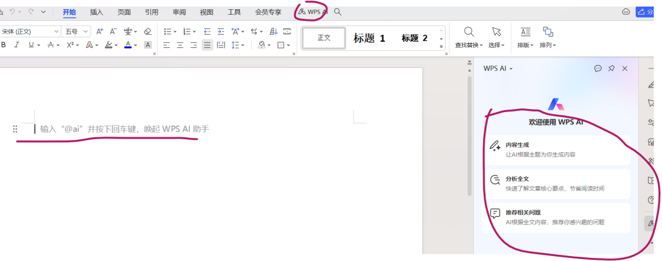
Task: Select the 正文 style
Action: click(324, 38)
